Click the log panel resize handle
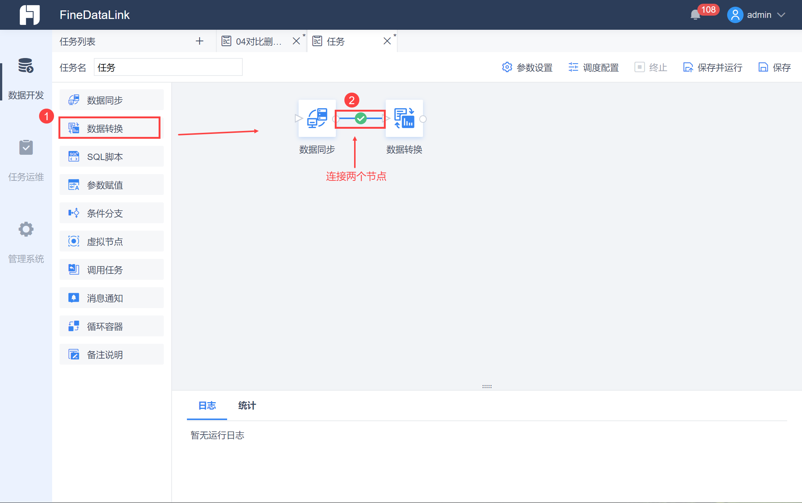 (487, 387)
